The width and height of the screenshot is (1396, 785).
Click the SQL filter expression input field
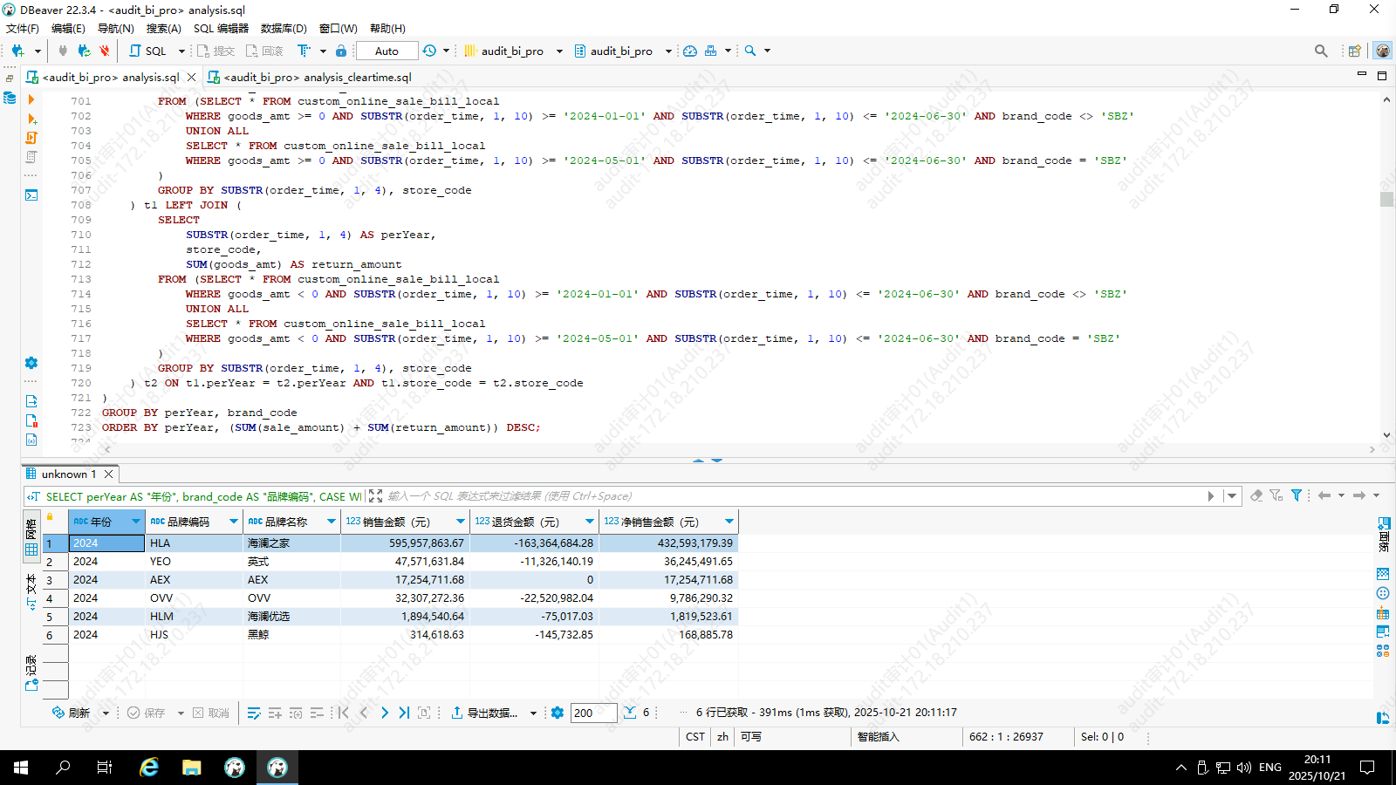[785, 495]
